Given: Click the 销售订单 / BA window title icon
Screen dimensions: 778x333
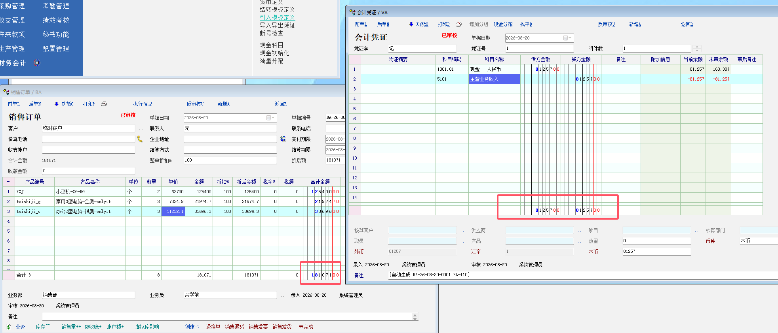Looking at the screenshot, I should click(6, 92).
